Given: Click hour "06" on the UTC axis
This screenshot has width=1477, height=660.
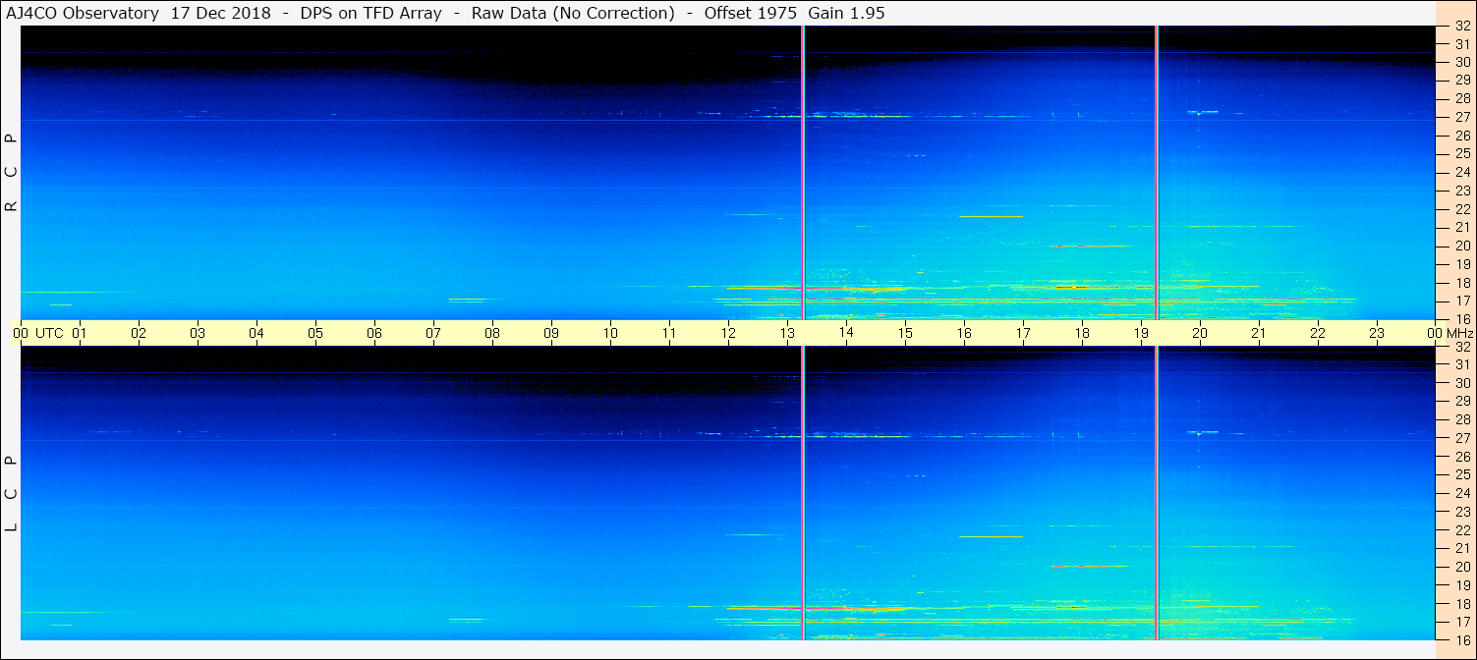Looking at the screenshot, I should coord(374,333).
